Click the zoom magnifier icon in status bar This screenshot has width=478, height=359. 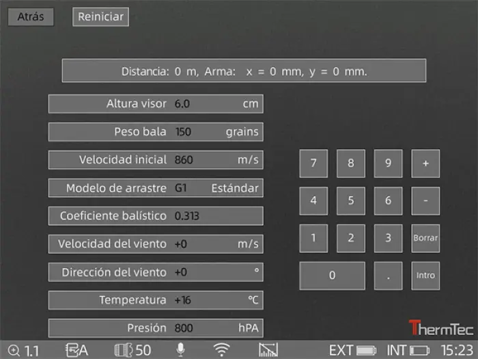click(13, 351)
